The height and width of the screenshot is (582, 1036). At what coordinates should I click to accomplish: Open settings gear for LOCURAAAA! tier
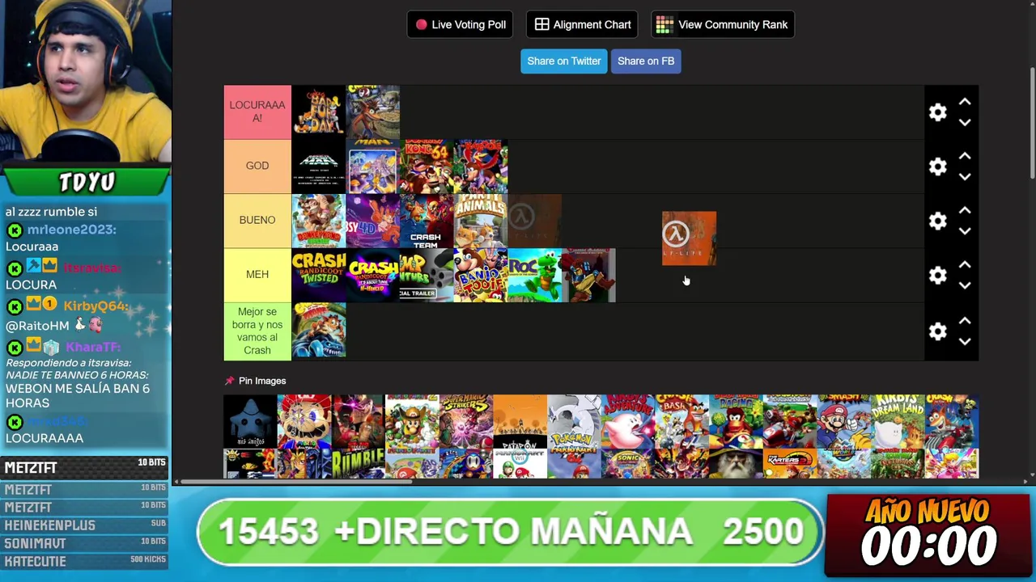click(x=937, y=112)
